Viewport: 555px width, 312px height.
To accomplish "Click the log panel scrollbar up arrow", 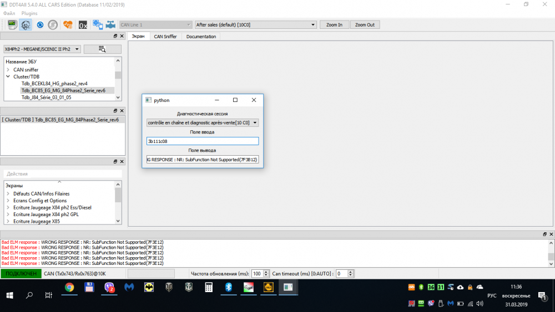I will coord(551,243).
